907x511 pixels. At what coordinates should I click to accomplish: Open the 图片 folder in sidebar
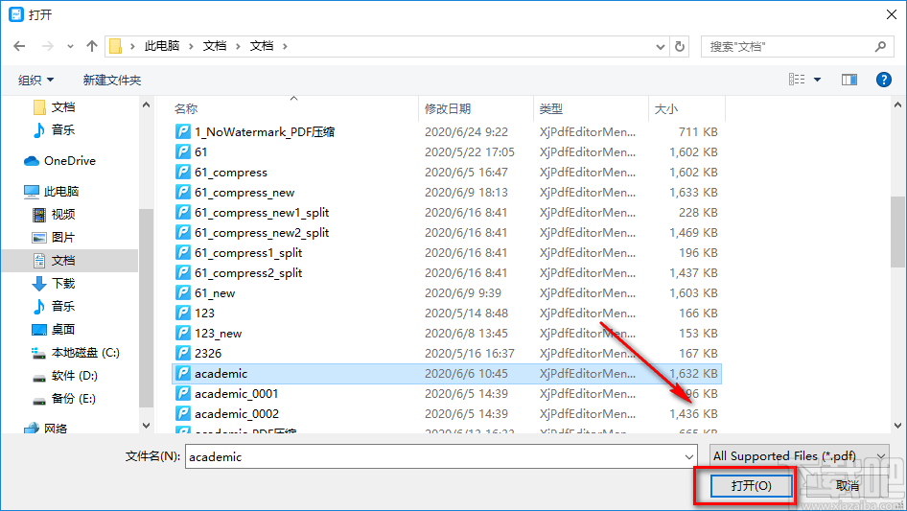click(x=54, y=237)
